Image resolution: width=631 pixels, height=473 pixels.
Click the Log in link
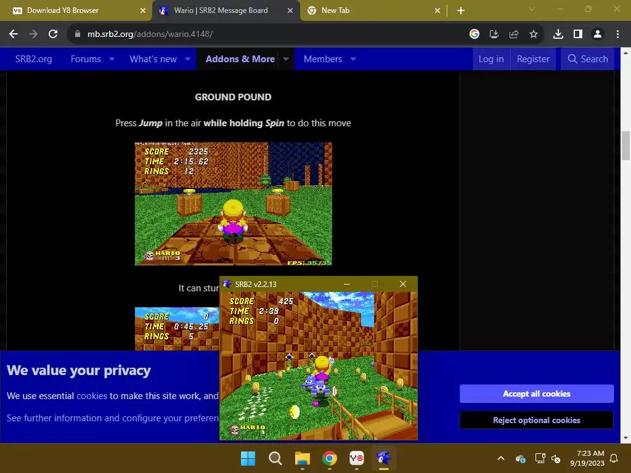coord(491,59)
